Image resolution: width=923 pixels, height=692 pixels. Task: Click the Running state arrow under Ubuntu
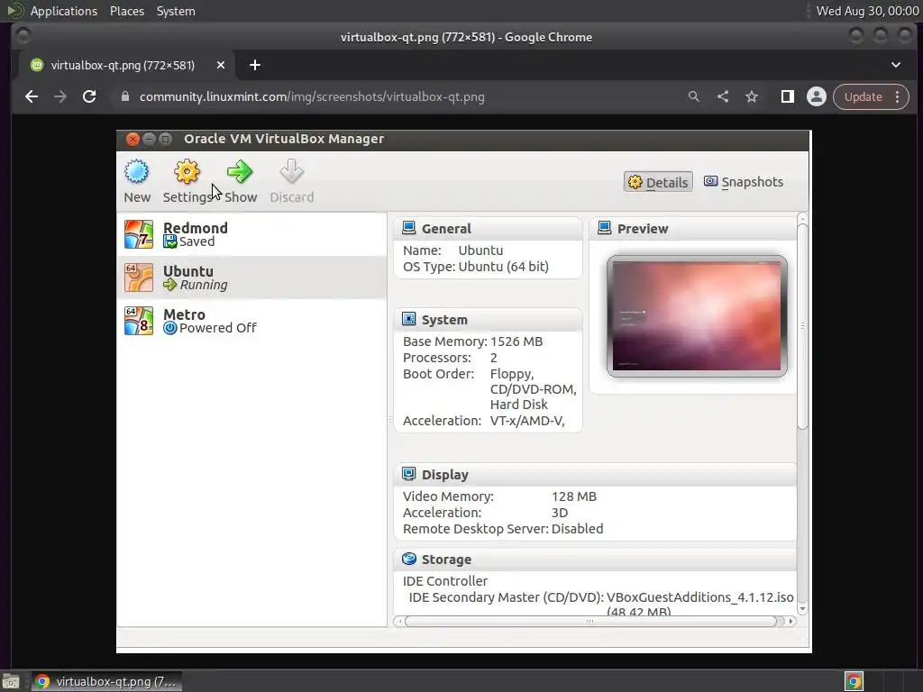(170, 285)
